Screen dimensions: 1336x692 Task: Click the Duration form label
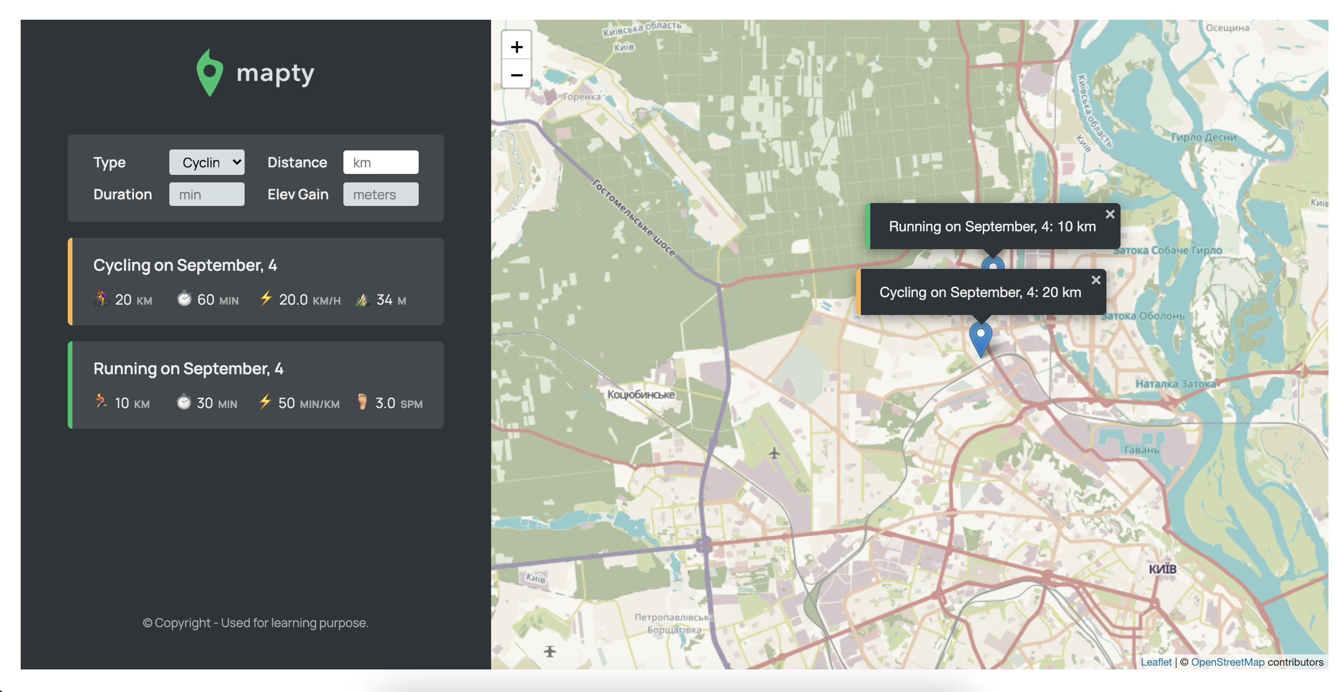pyautogui.click(x=122, y=194)
